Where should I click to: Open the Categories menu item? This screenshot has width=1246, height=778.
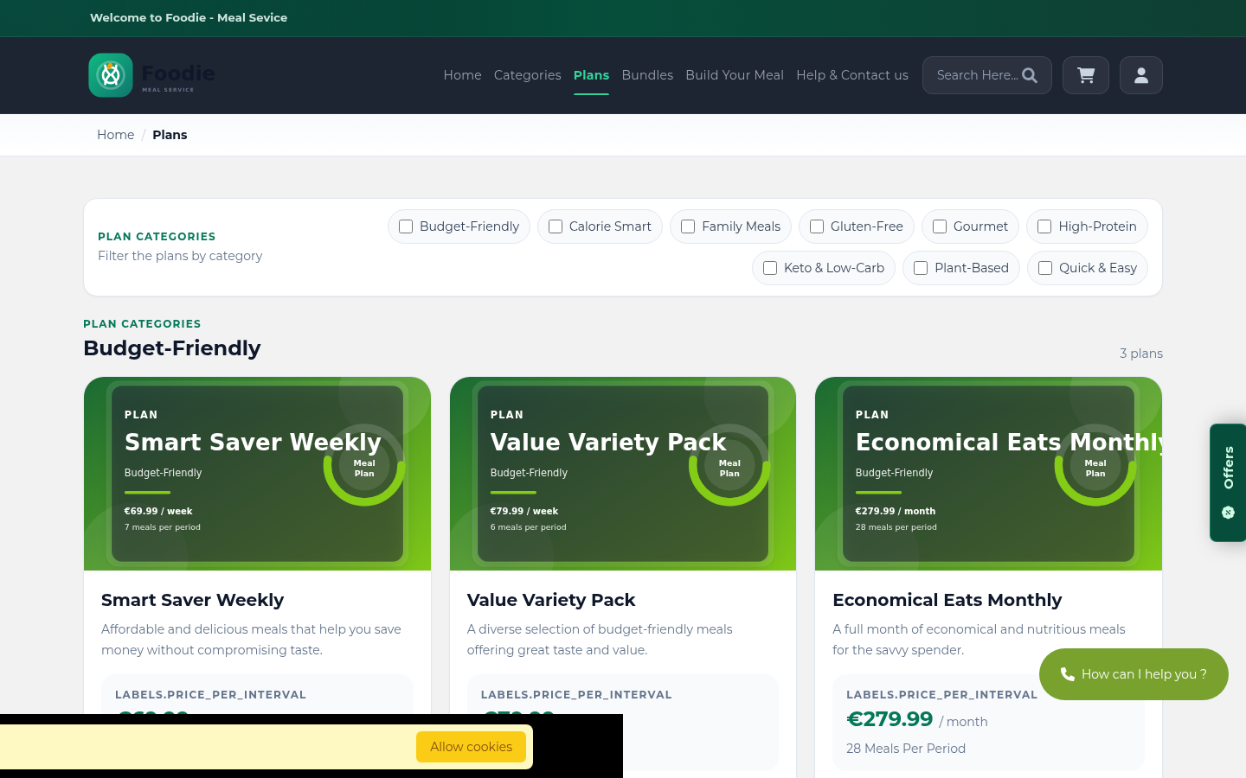tap(528, 75)
